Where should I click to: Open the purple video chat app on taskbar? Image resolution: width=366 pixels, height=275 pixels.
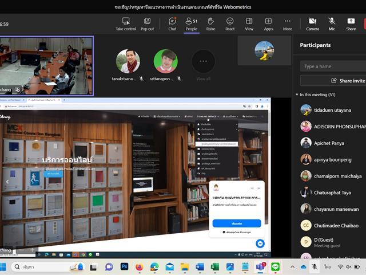(x=109, y=266)
